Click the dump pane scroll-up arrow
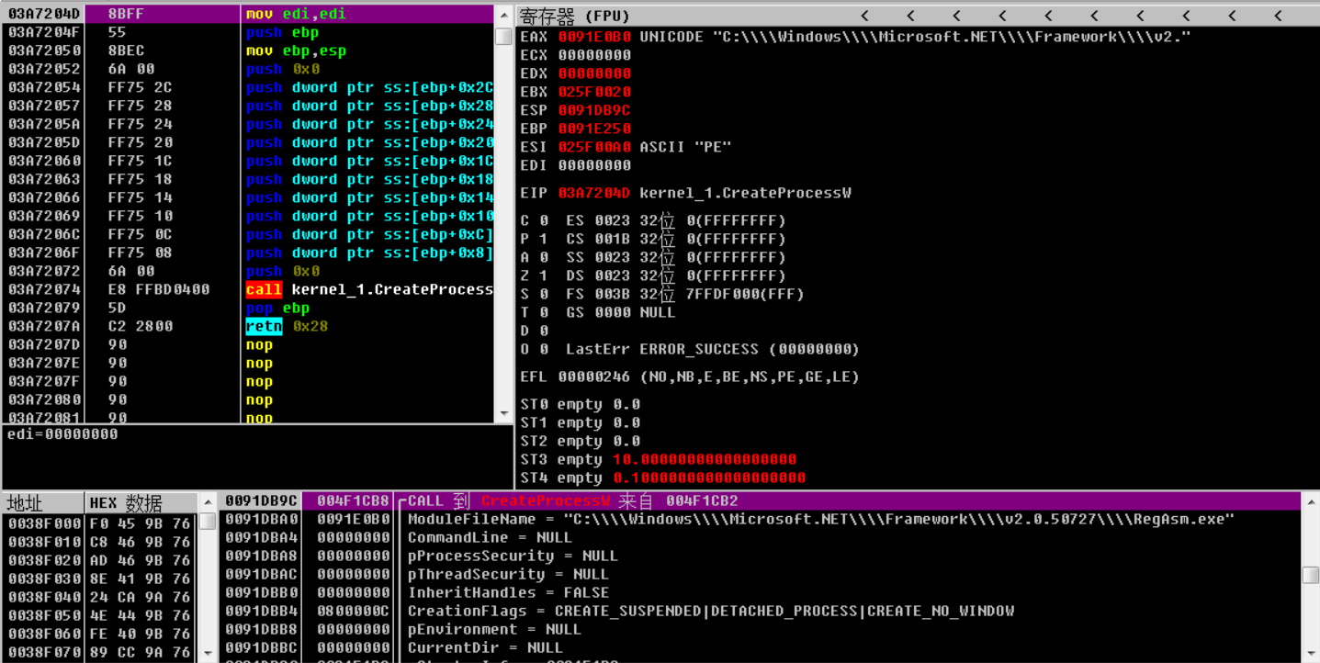 click(209, 502)
